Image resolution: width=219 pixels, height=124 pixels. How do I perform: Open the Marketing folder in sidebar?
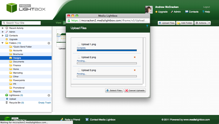point(18,73)
